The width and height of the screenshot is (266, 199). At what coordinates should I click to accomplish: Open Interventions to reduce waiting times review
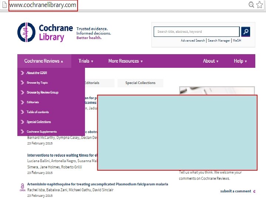point(62,155)
